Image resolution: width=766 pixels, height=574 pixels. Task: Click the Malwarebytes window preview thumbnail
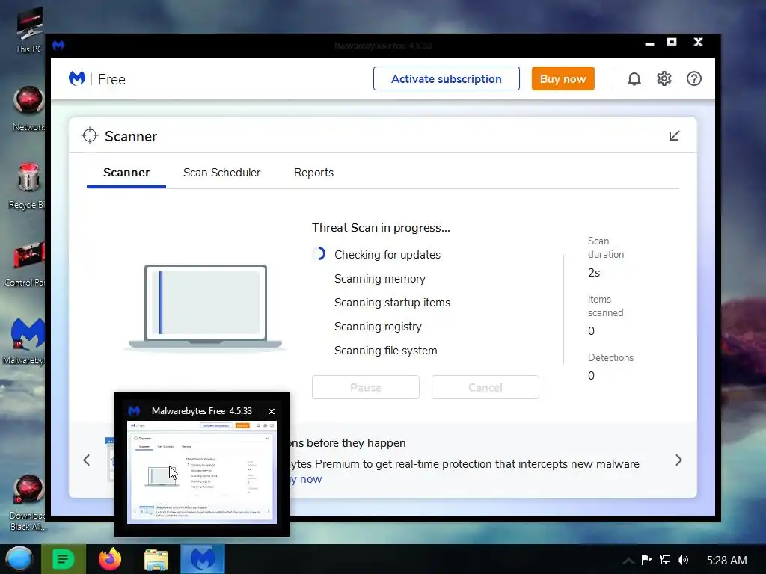202,472
